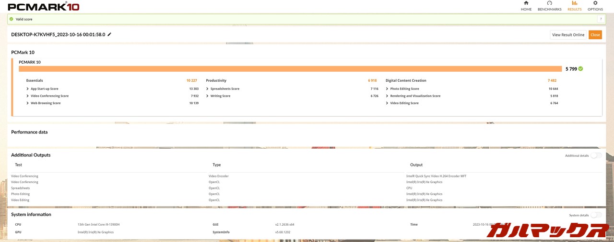
Task: Click the Home icon in top navigation
Action: [526, 3]
